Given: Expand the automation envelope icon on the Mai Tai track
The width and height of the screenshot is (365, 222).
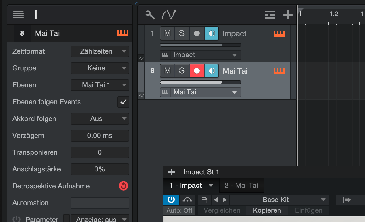Looking at the screenshot, I should tap(141, 96).
